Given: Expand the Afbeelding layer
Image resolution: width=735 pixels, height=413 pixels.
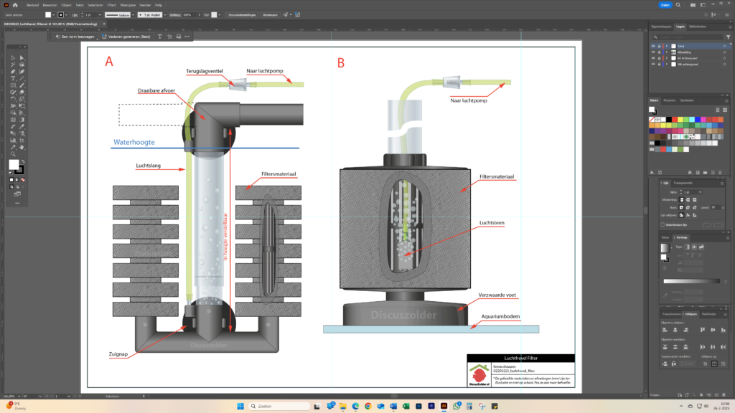Looking at the screenshot, I should [667, 52].
